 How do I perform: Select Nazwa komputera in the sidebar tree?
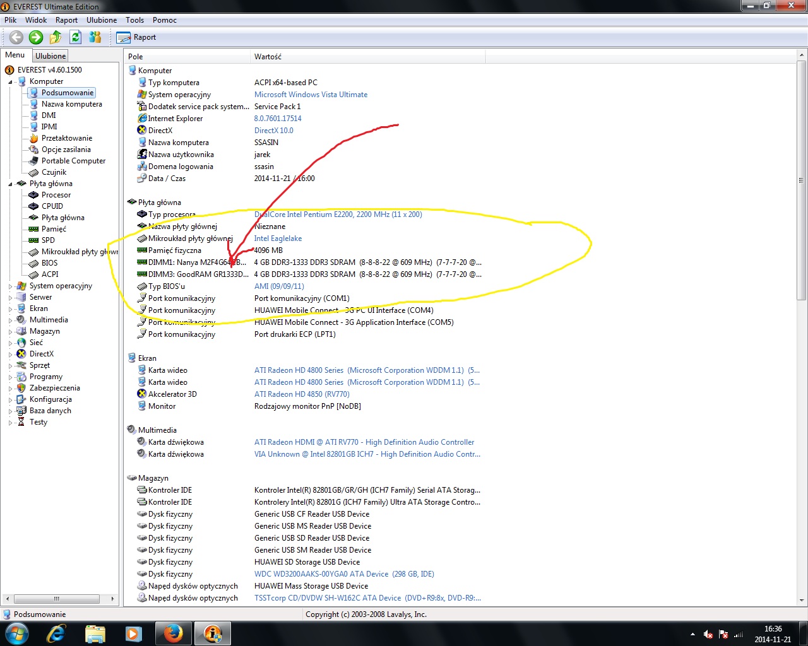pyautogui.click(x=72, y=104)
